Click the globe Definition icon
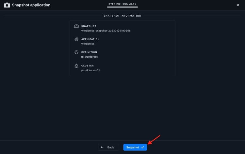Image resolution: width=245 pixels, height=154 pixels. point(76,52)
